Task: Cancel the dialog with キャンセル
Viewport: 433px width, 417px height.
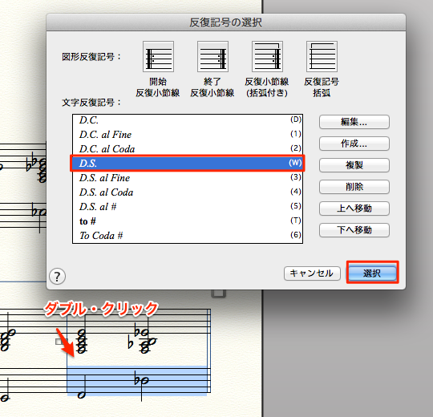Action: [312, 273]
